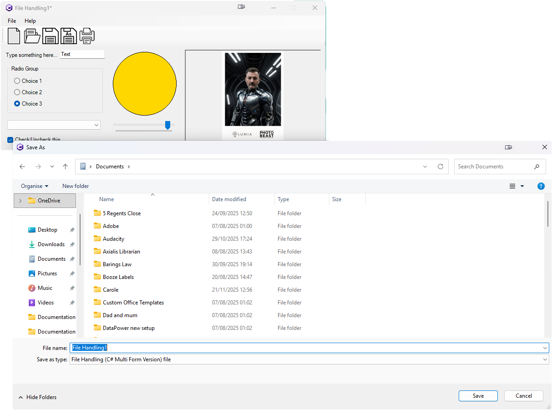The image size is (552, 410).
Task: Open the File menu
Action: [x=11, y=21]
